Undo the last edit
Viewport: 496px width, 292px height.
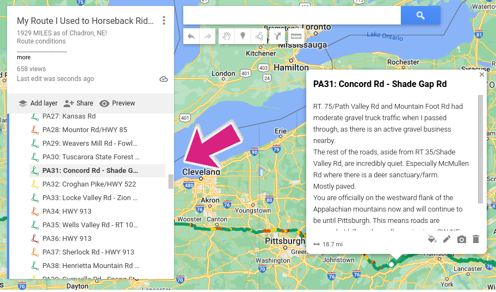coord(191,36)
